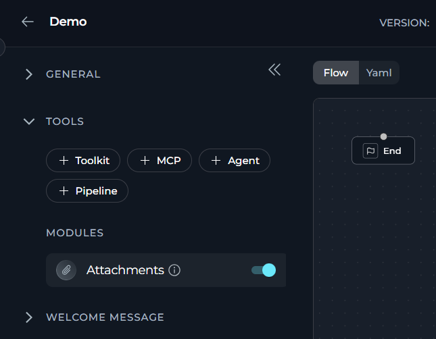436x339 pixels.
Task: Expand the Welcome Message section
Action: [x=29, y=317]
